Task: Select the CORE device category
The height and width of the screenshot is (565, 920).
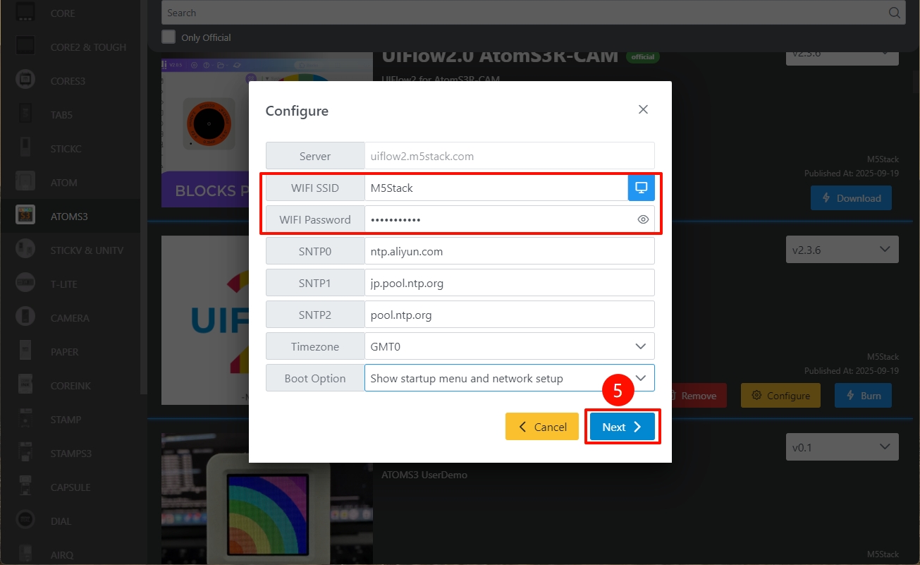Action: pos(70,13)
